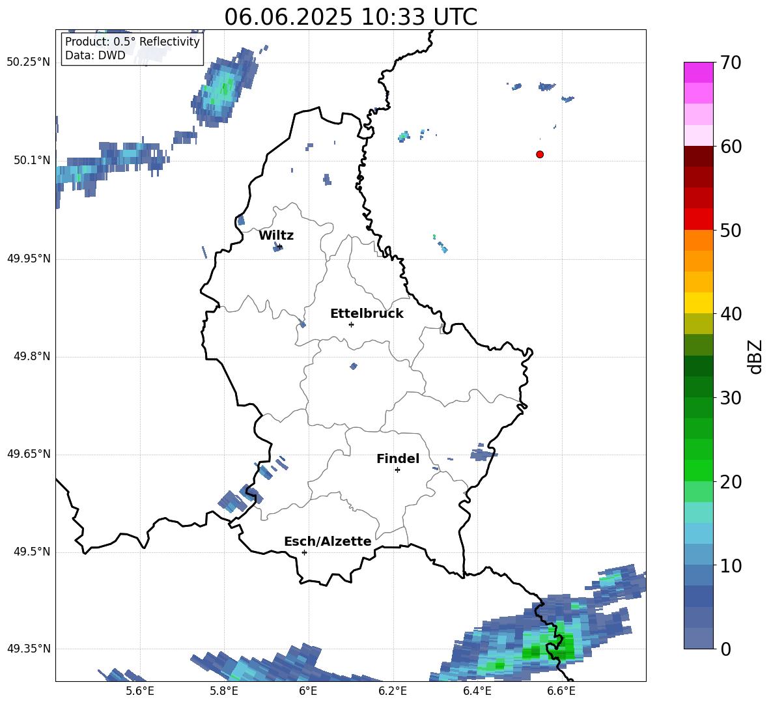The height and width of the screenshot is (704, 771).
Task: Click the 6°E longitude label
Action: coord(308,691)
